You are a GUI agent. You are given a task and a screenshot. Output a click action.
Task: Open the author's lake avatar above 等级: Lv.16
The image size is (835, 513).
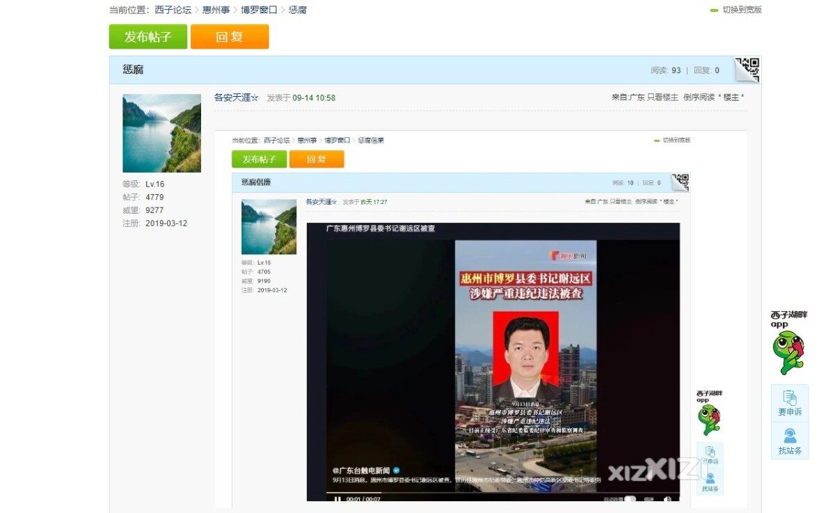(162, 133)
